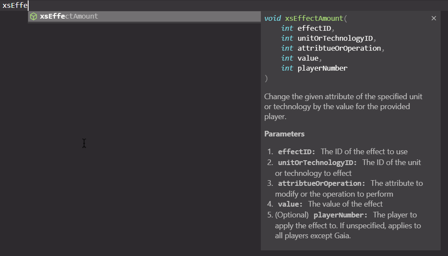Click bold effectID in the parameters list
This screenshot has width=448, height=256.
click(x=296, y=152)
